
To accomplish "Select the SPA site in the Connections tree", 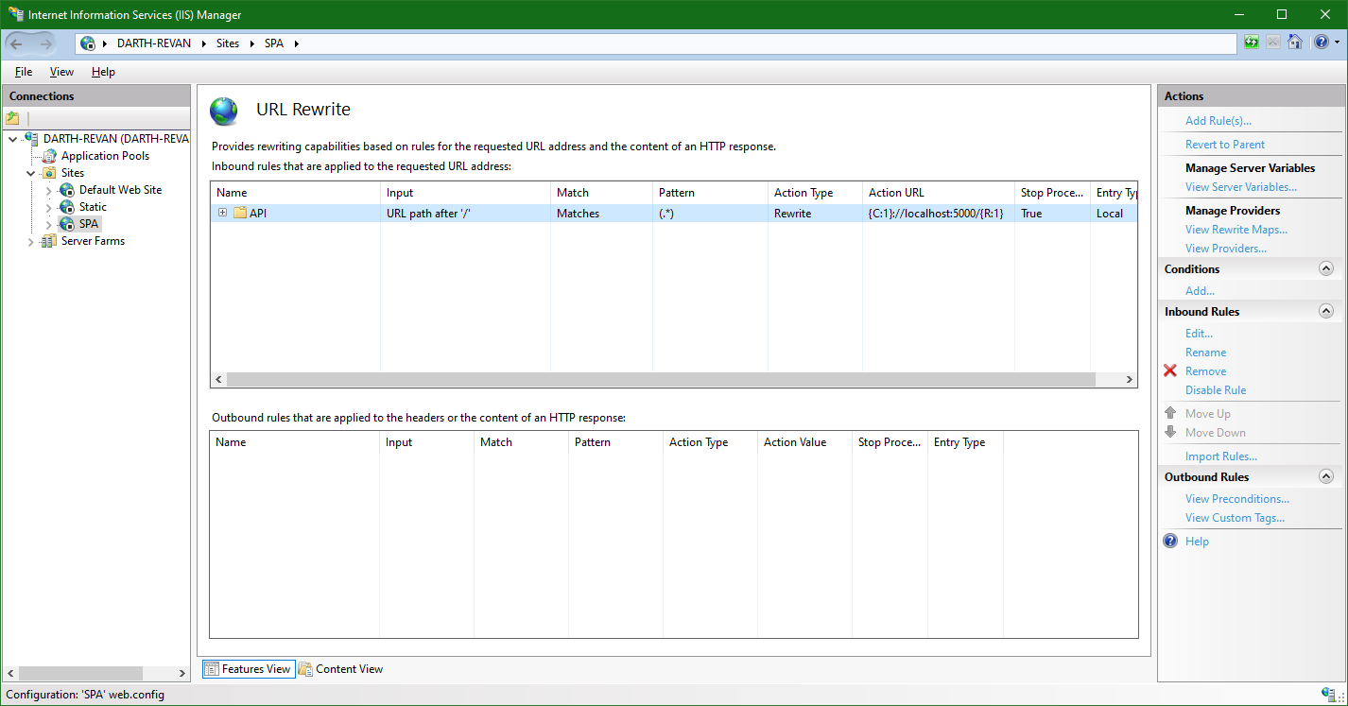I will 86,223.
